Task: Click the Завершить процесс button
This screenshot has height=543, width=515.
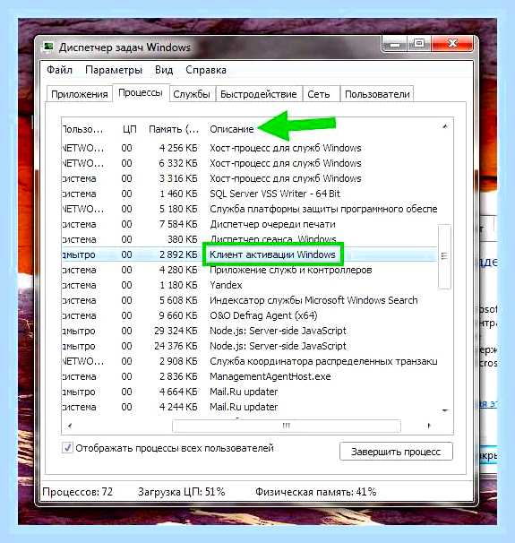Action: (396, 452)
